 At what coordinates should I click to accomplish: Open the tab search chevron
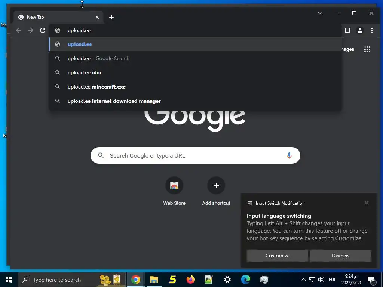[x=320, y=13]
